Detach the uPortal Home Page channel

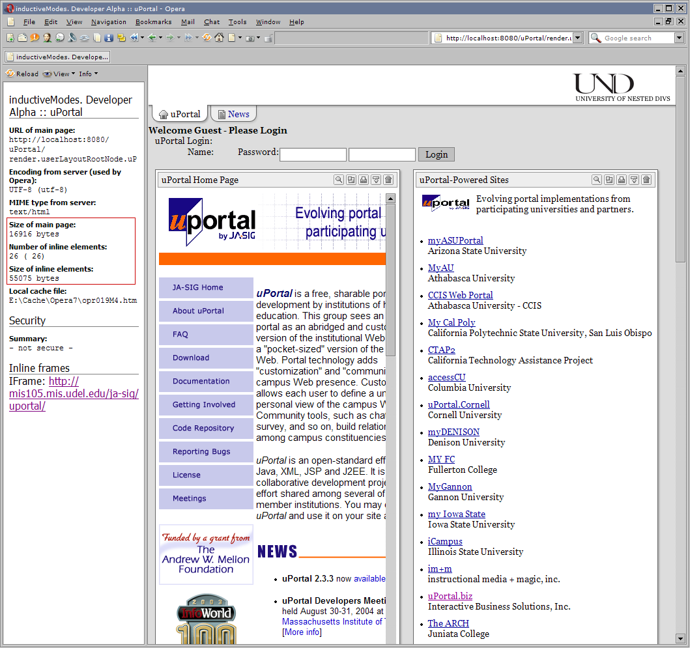(351, 180)
